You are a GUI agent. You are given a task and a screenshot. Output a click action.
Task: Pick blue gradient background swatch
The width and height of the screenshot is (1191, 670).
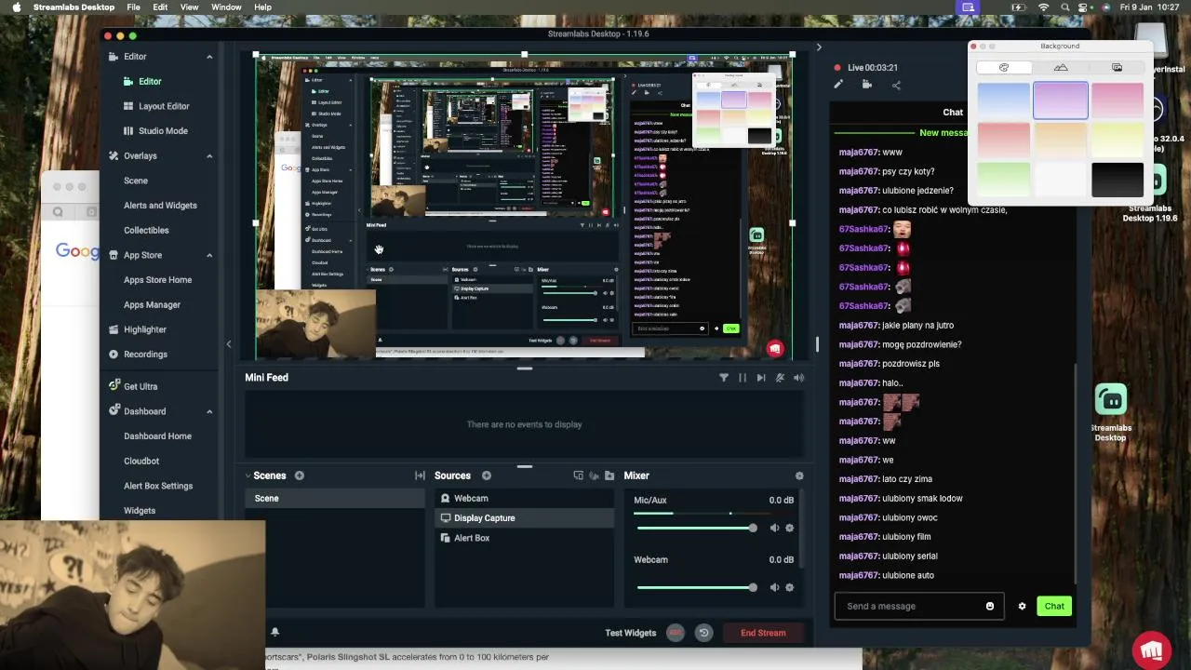click(x=1004, y=100)
